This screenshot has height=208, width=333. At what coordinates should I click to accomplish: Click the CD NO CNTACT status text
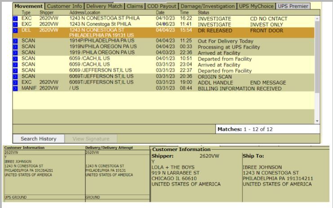point(269,19)
